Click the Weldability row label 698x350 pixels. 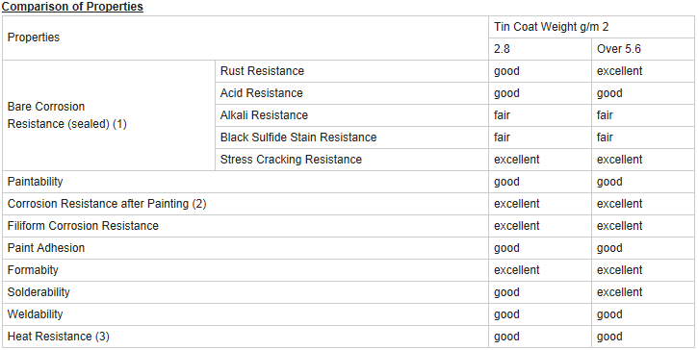36,314
